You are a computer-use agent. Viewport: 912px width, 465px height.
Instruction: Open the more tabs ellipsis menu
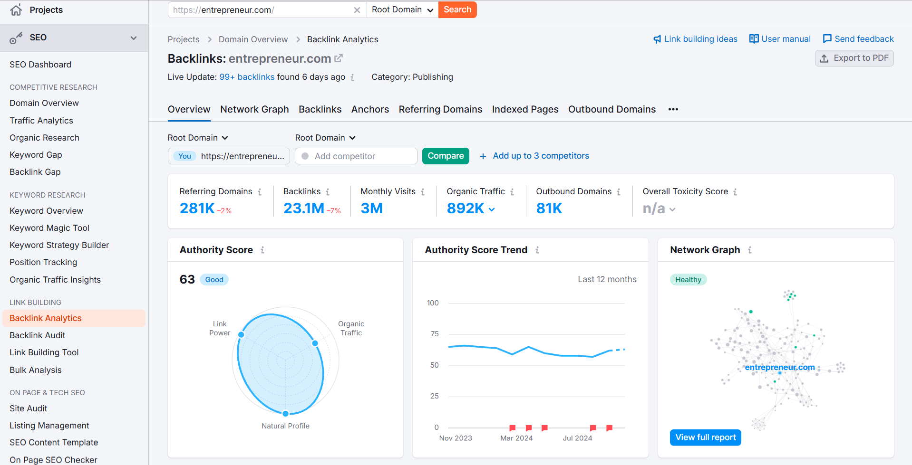coord(673,109)
